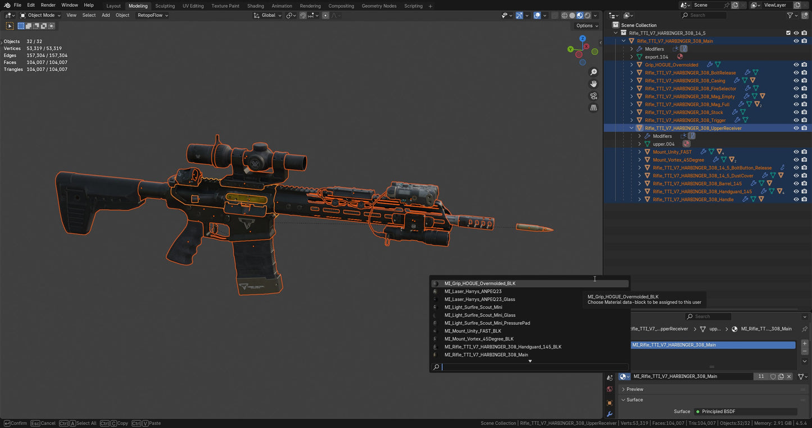Click the green Principled BSDF node indicator
The height and width of the screenshot is (428, 812).
(698, 411)
